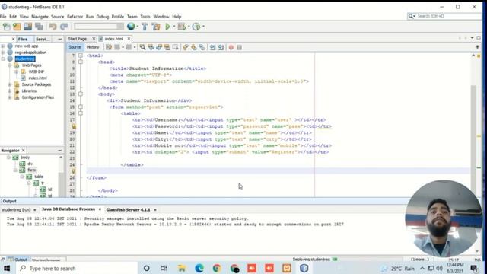The image size is (487, 274).
Task: Click the New Project toolbar icon
Action: click(x=17, y=27)
